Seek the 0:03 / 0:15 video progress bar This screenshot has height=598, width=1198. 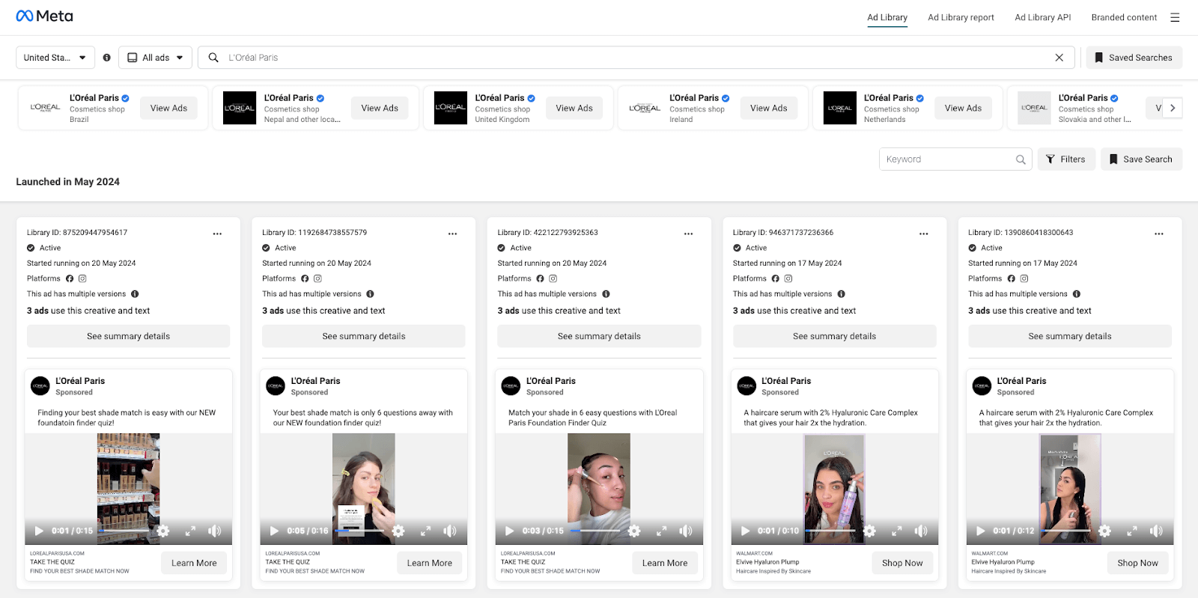595,531
